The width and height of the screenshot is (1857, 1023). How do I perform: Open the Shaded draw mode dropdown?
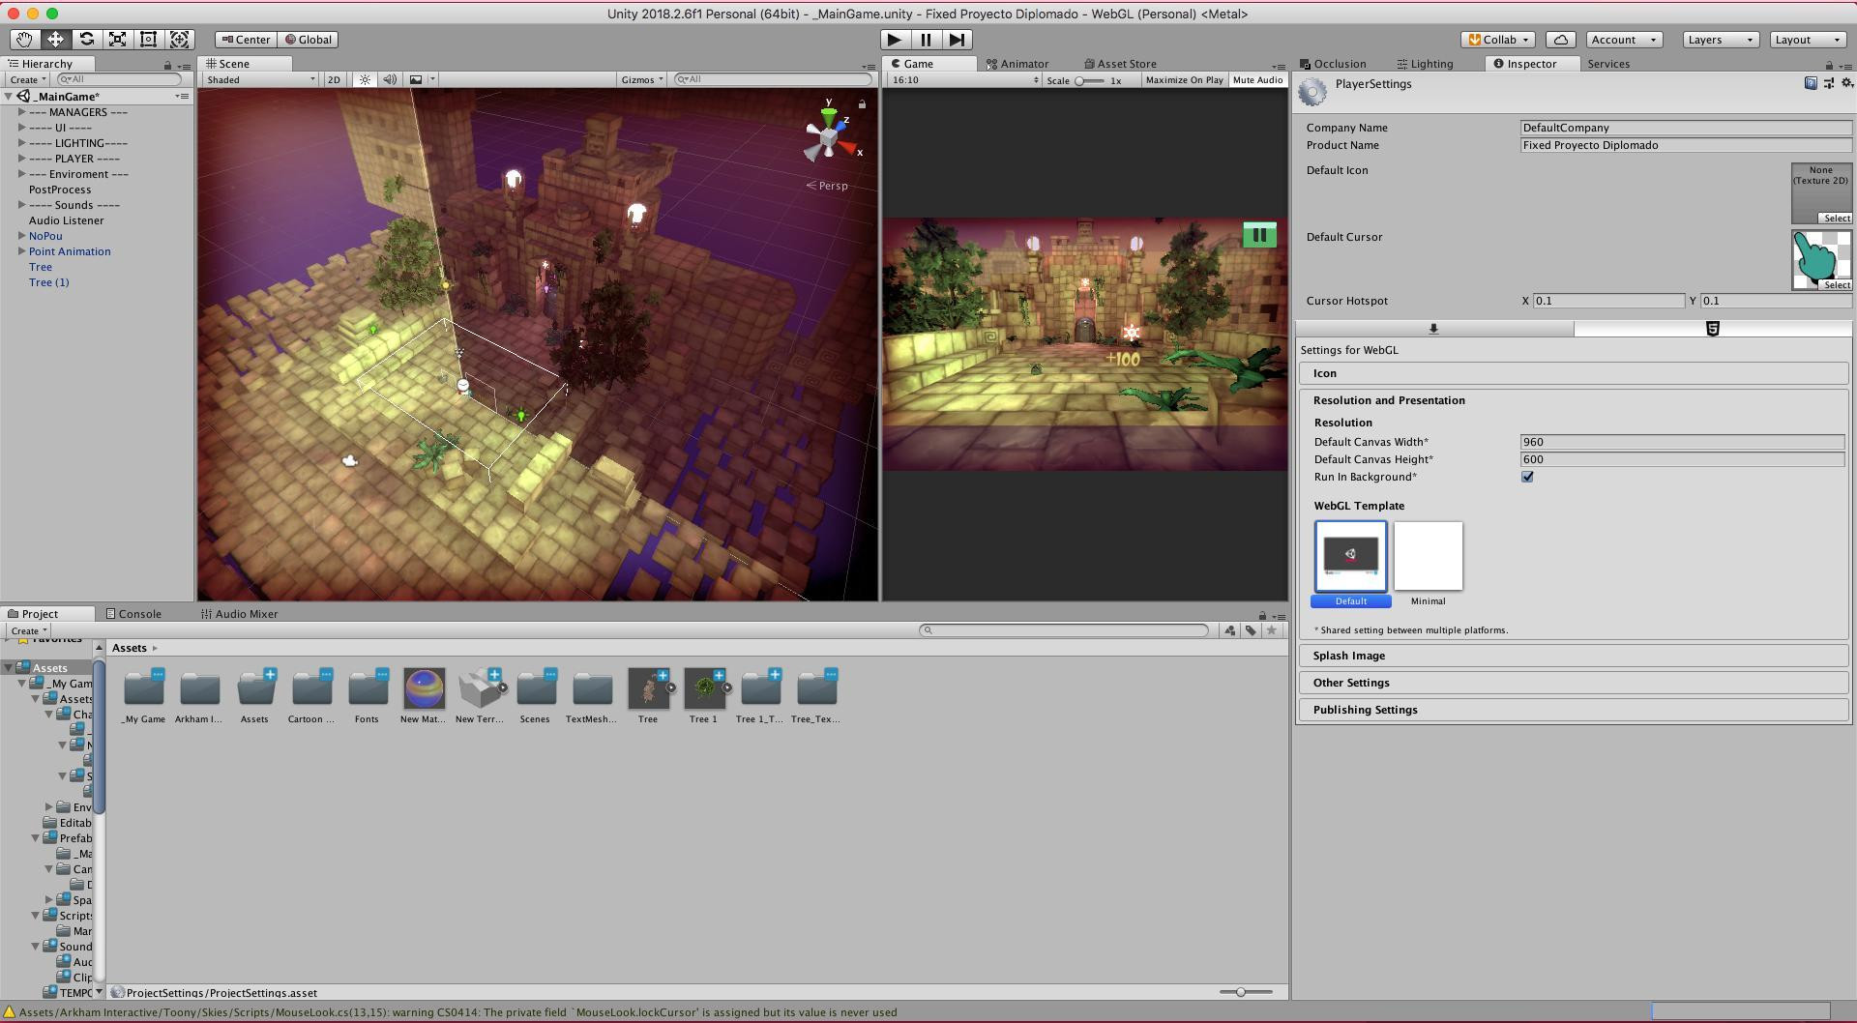259,80
